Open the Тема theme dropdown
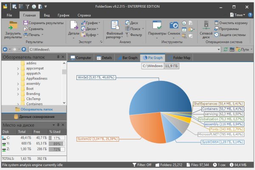The image size is (255, 170). tap(238, 15)
